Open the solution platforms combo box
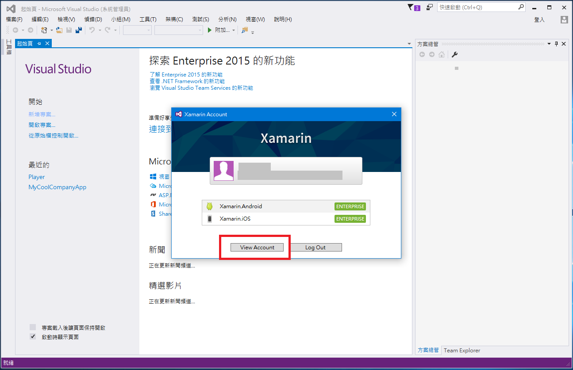This screenshot has height=370, width=573. 179,30
